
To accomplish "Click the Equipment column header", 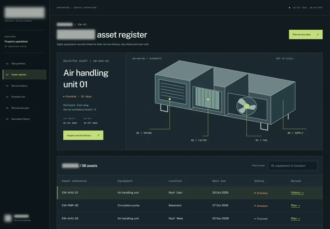I will (x=125, y=181).
